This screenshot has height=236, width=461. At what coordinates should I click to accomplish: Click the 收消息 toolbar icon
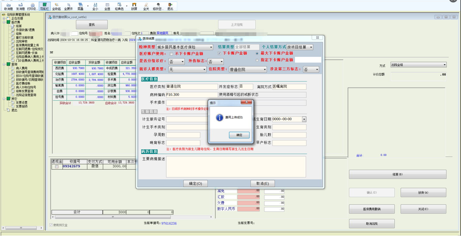pyautogui.click(x=8, y=7)
